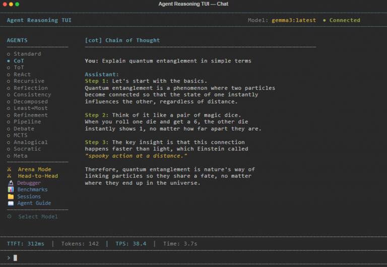Click the book icon beside Agent Guide
387x267 pixels.
click(11, 203)
